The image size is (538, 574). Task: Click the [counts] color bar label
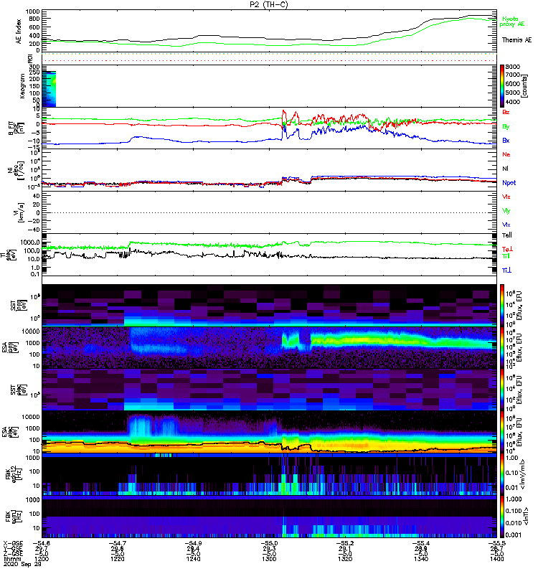point(525,86)
